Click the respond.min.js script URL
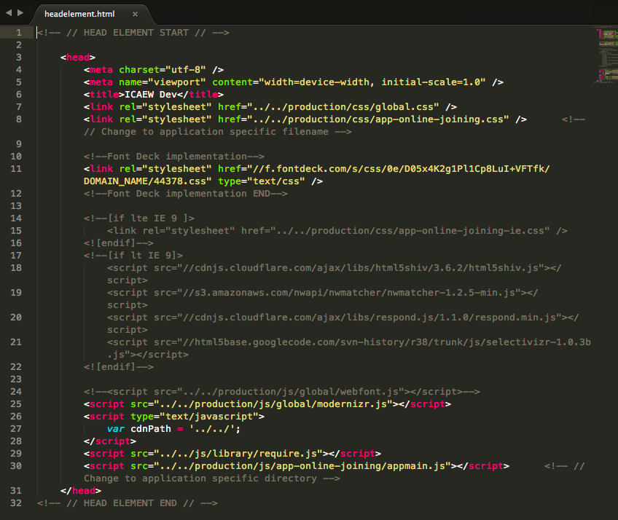618x520 pixels. pos(369,318)
